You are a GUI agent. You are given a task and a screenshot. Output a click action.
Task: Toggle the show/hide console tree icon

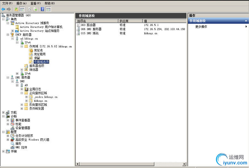point(22,9)
